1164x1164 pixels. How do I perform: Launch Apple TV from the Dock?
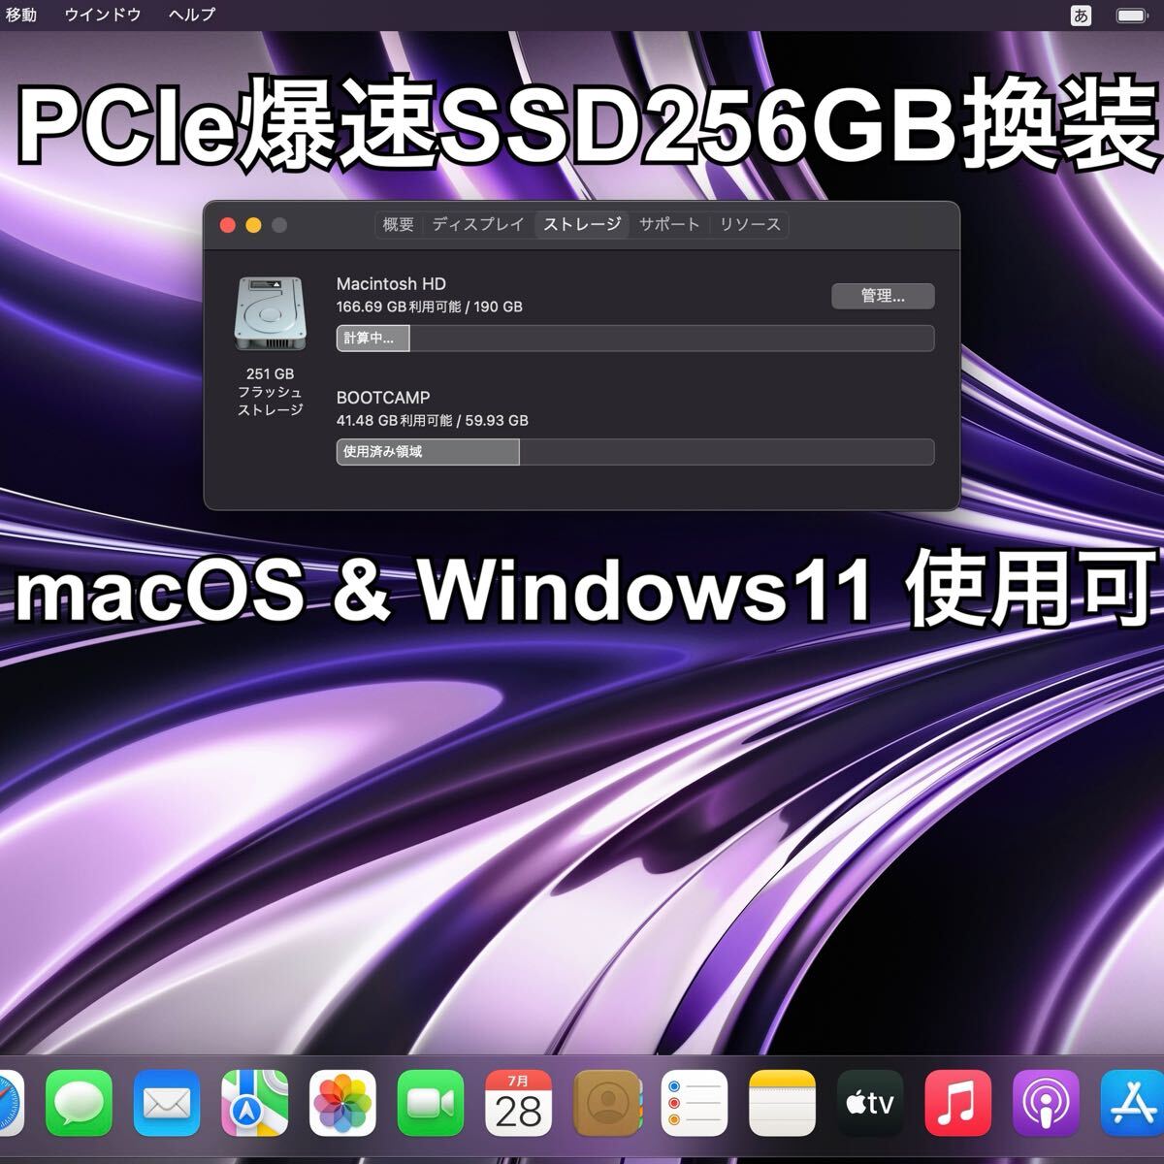click(870, 1104)
